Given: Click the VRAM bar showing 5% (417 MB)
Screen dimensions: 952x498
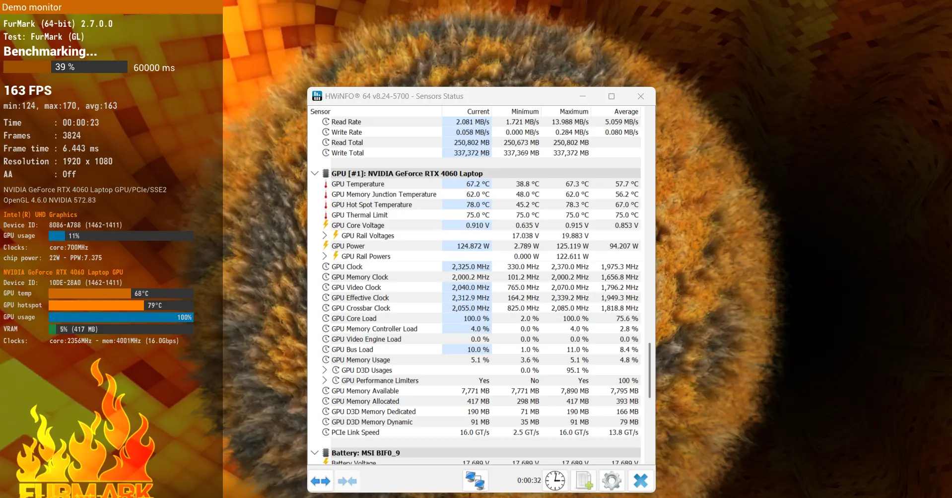Looking at the screenshot, I should pyautogui.click(x=121, y=329).
